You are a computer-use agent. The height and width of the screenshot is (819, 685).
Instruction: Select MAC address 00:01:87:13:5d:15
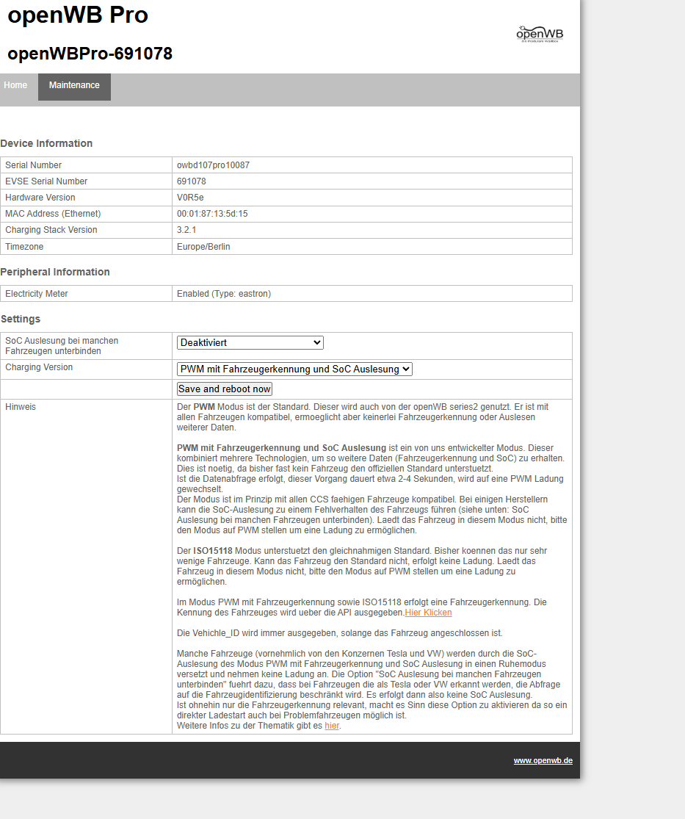212,214
